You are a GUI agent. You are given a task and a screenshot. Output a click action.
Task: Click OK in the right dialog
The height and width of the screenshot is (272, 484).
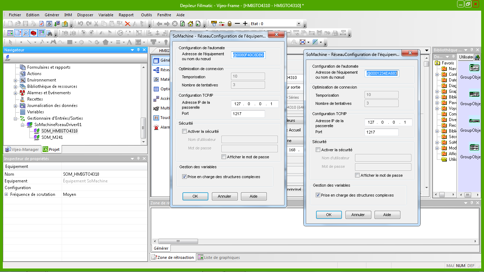click(x=328, y=215)
